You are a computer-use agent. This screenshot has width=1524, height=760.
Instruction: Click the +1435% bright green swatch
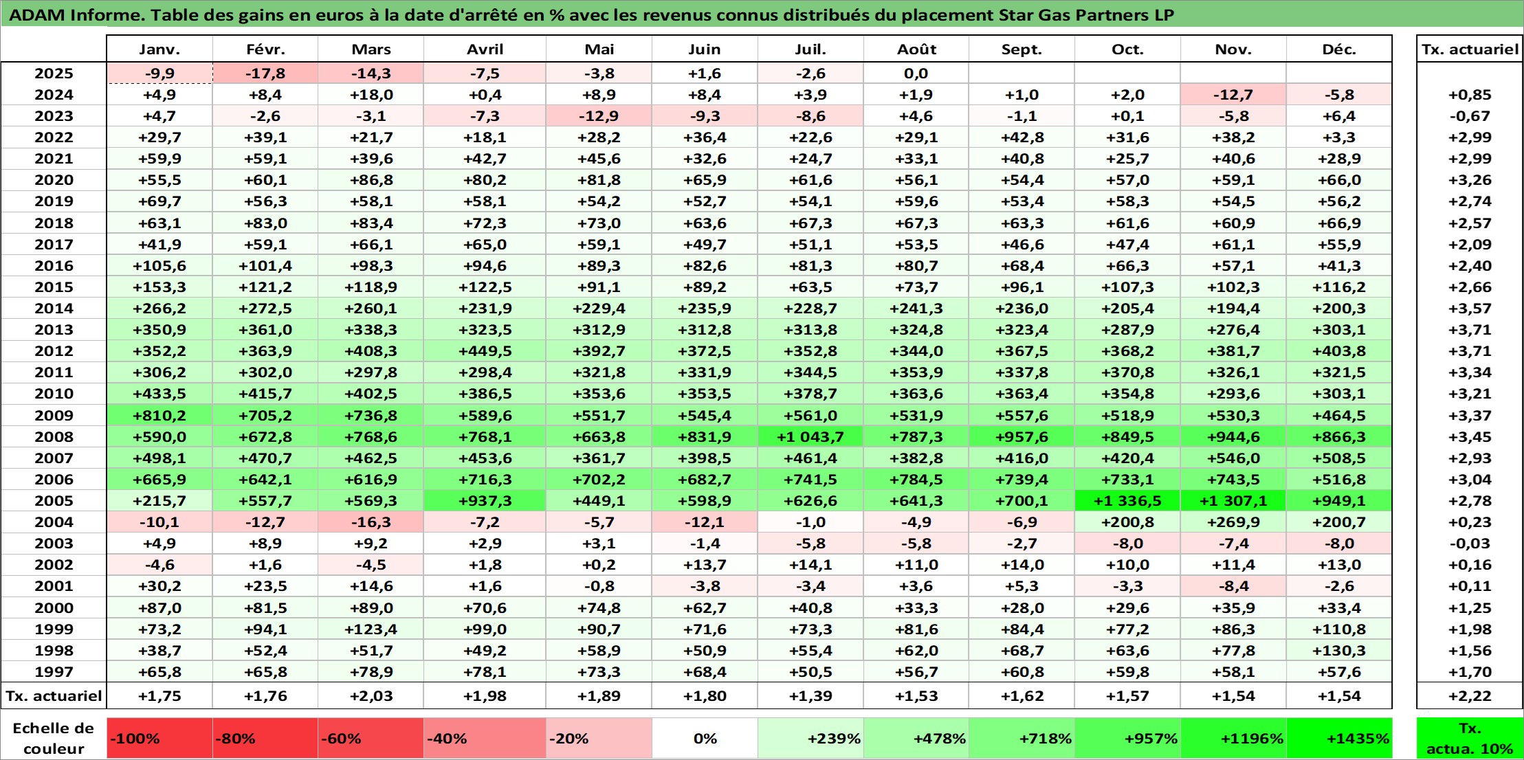click(1339, 739)
